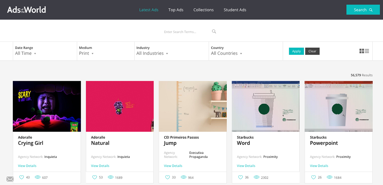Screen dimensions: 383x185
Task: Click the Jump ad title
Action: (x=170, y=144)
